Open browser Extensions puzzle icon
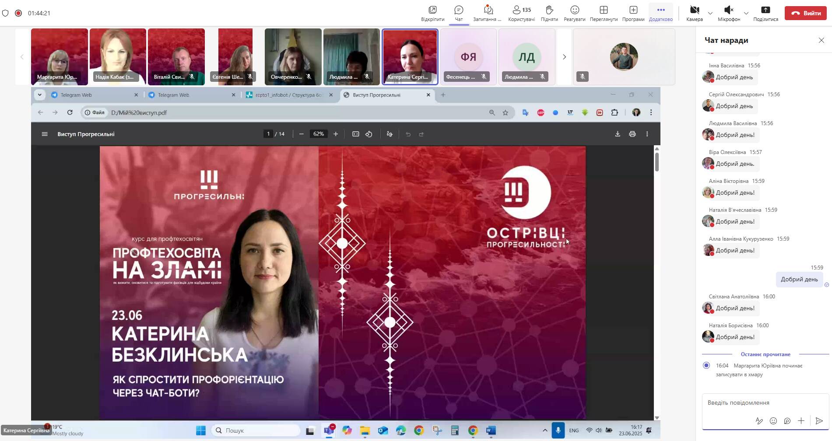This screenshot has height=441, width=832. [x=614, y=112]
